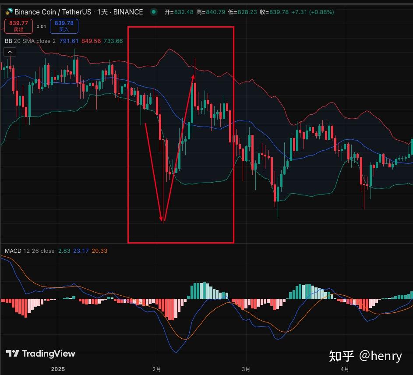Select the MACD 12 26 close indicator label

30,251
